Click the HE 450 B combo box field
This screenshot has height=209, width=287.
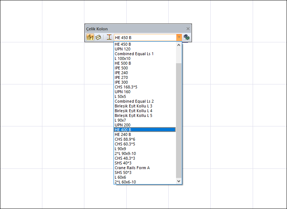(x=145, y=38)
